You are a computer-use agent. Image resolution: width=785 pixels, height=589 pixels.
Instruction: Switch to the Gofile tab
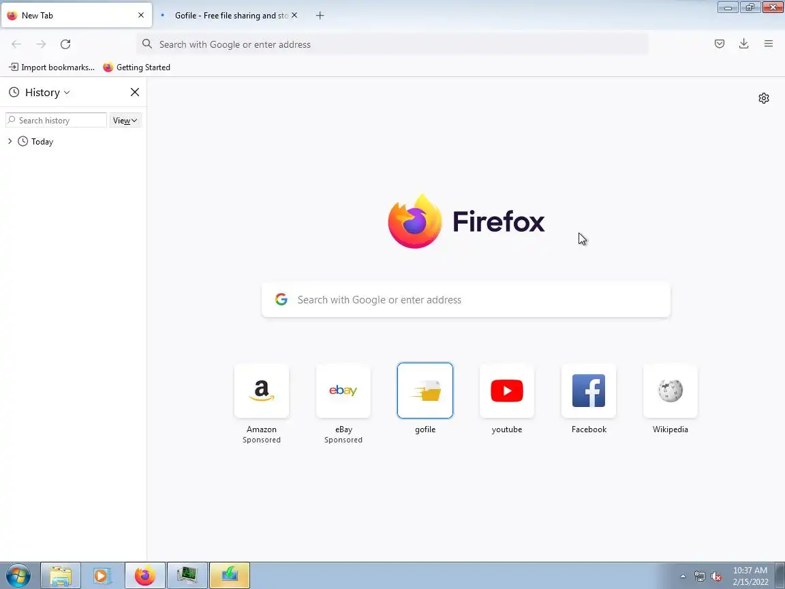(x=229, y=16)
